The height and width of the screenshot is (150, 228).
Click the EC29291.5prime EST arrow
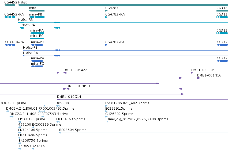coord(106,111)
